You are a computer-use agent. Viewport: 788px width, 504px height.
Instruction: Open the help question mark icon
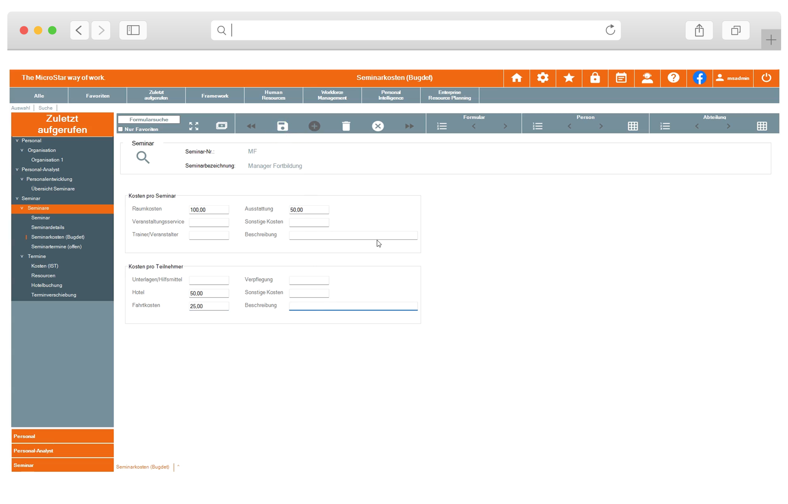coord(673,78)
